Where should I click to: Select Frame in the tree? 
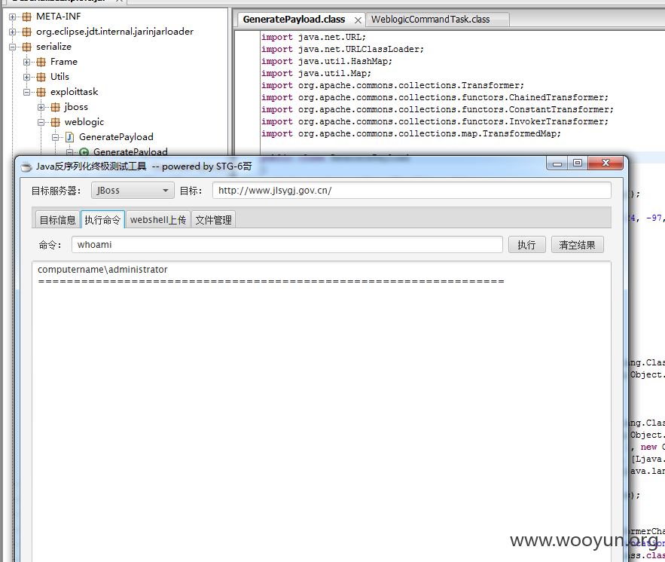64,62
